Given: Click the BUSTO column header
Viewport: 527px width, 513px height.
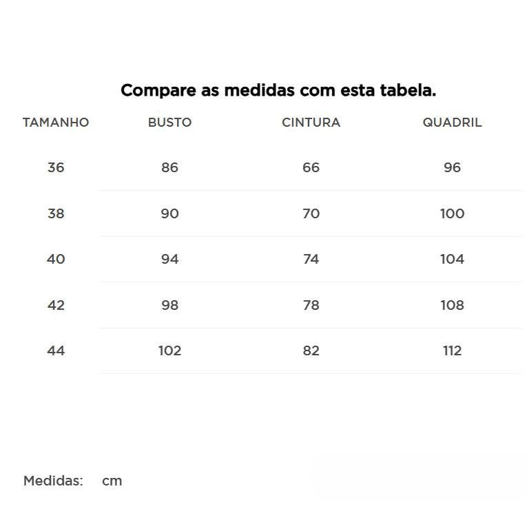Looking at the screenshot, I should click(169, 123).
